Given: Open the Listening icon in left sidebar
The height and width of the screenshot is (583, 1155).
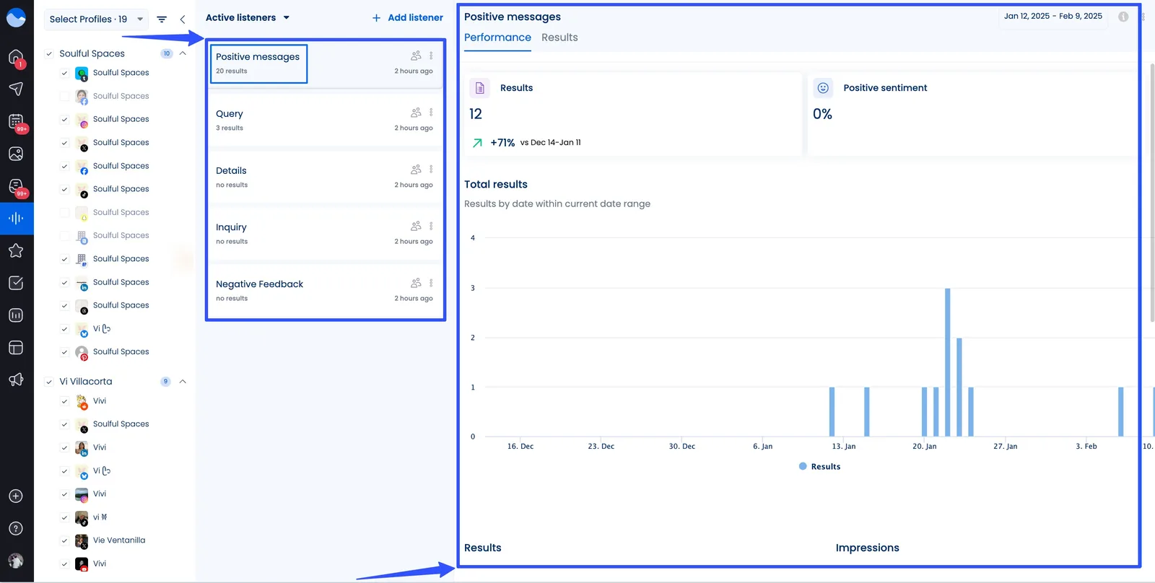Looking at the screenshot, I should (x=16, y=218).
